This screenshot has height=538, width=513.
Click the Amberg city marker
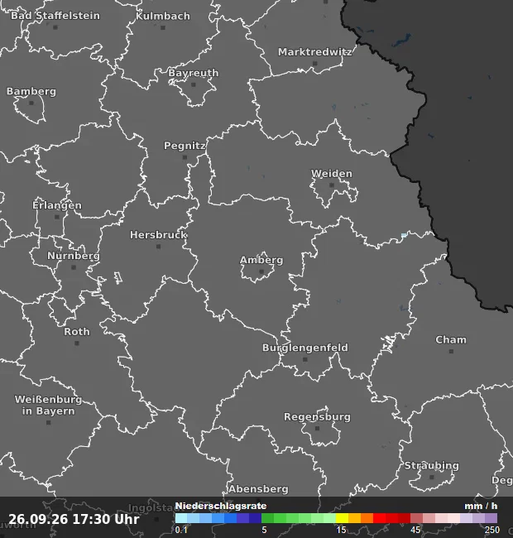point(261,271)
